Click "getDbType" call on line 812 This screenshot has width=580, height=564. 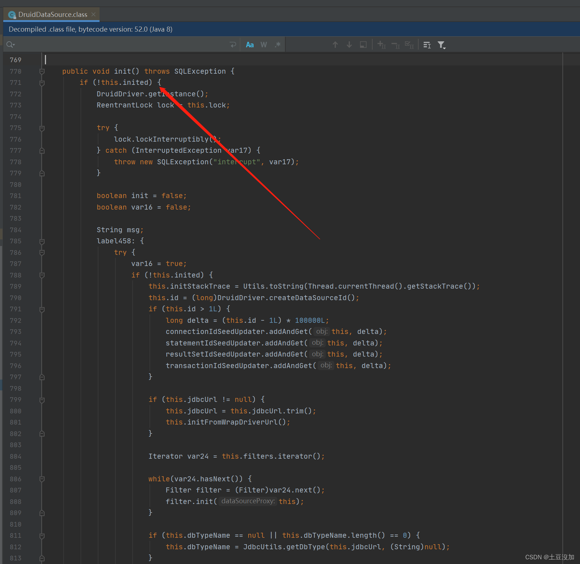306,547
